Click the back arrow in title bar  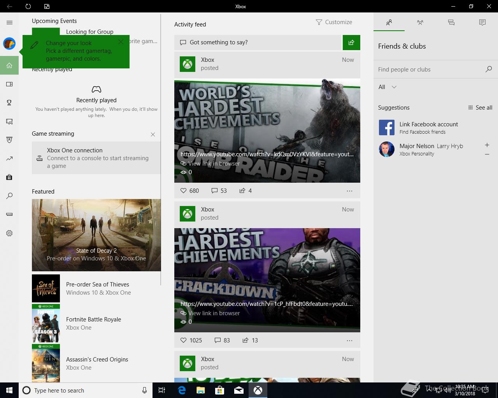coord(9,6)
